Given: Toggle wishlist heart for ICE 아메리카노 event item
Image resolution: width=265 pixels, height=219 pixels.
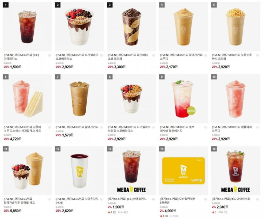Looking at the screenshot, I should (x=49, y=55).
